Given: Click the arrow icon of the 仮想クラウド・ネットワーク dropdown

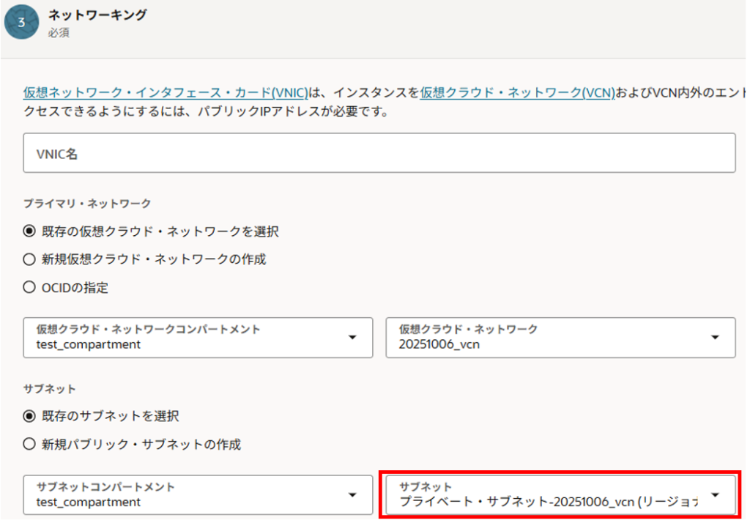Looking at the screenshot, I should [x=715, y=337].
